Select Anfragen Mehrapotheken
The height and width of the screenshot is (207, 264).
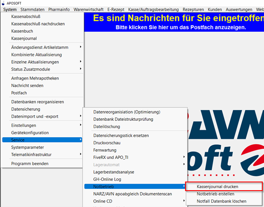click(42, 78)
